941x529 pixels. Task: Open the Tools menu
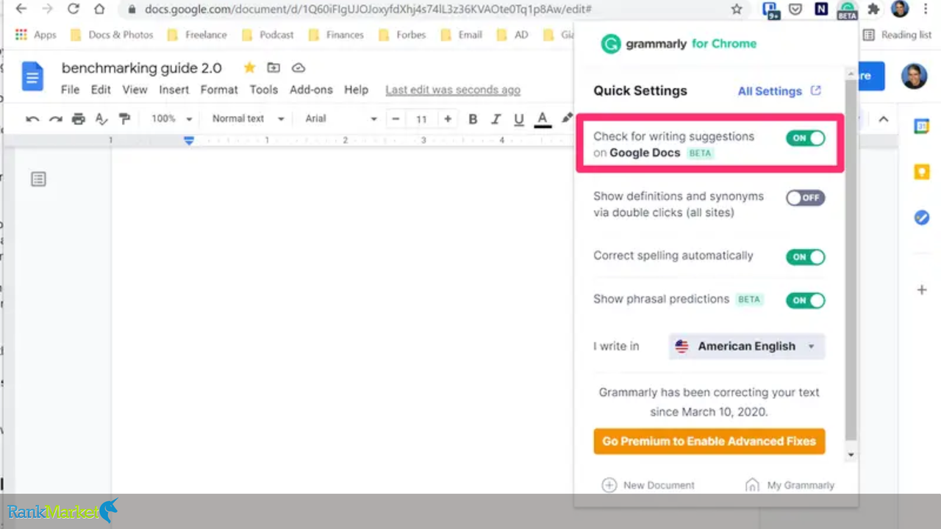tap(263, 90)
